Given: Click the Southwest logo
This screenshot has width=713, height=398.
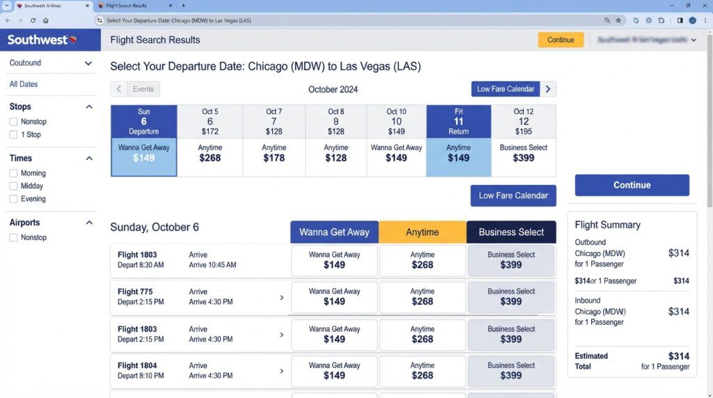Looking at the screenshot, I should click(42, 40).
